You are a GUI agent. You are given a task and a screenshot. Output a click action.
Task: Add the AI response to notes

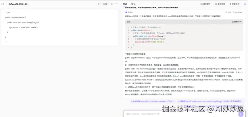click(238, 12)
